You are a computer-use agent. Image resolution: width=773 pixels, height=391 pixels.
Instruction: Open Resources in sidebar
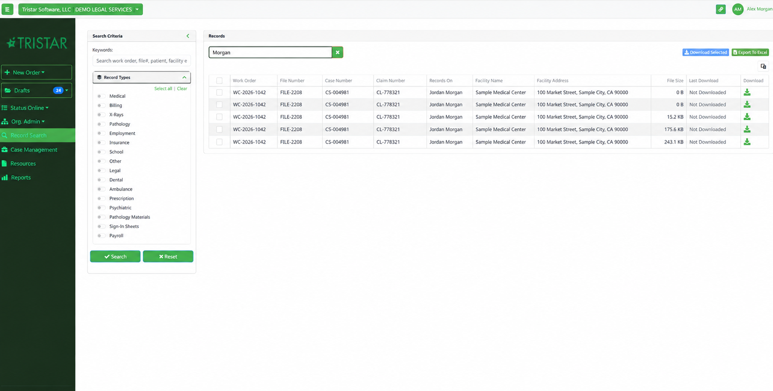[23, 164]
